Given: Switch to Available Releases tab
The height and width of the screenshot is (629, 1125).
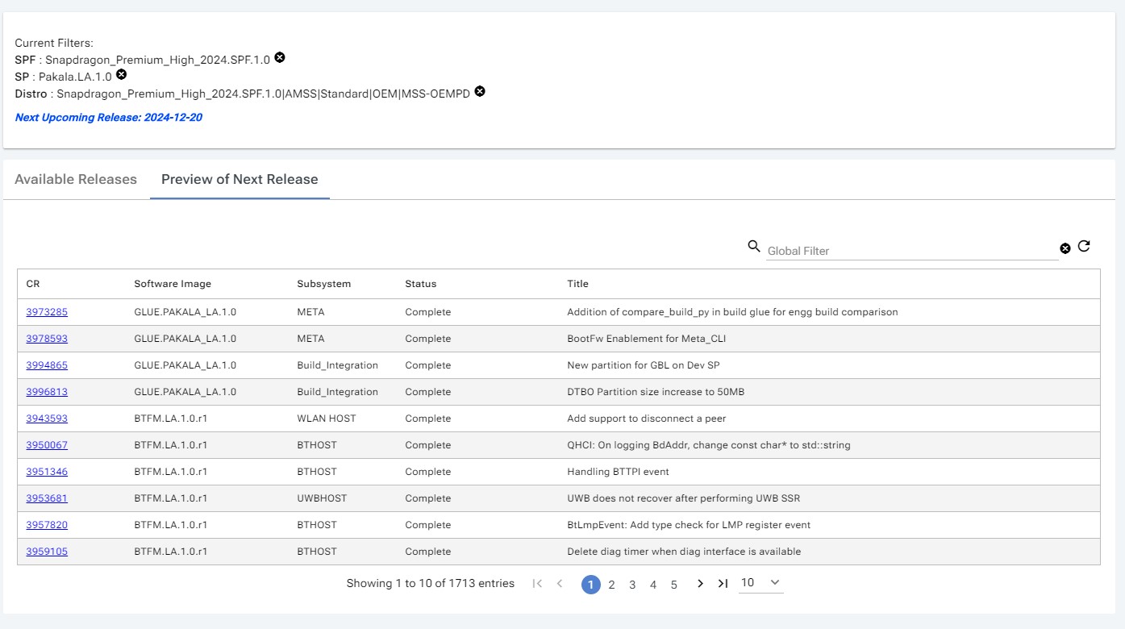Looking at the screenshot, I should pyautogui.click(x=76, y=180).
